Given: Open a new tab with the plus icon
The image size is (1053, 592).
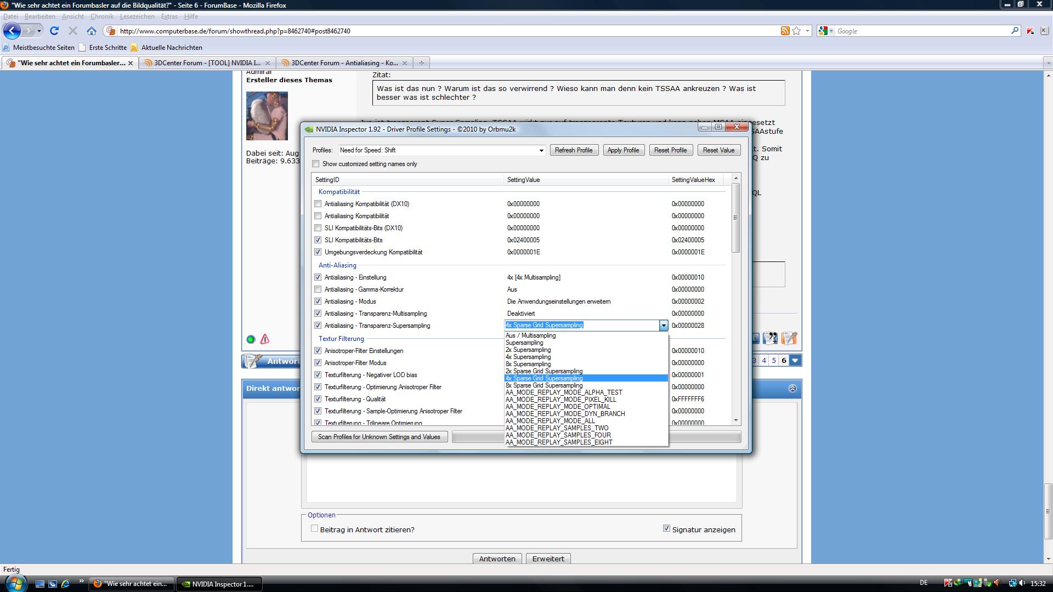Looking at the screenshot, I should 421,63.
